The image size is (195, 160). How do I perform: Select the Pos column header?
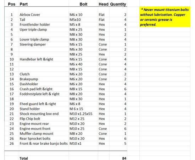12,4
